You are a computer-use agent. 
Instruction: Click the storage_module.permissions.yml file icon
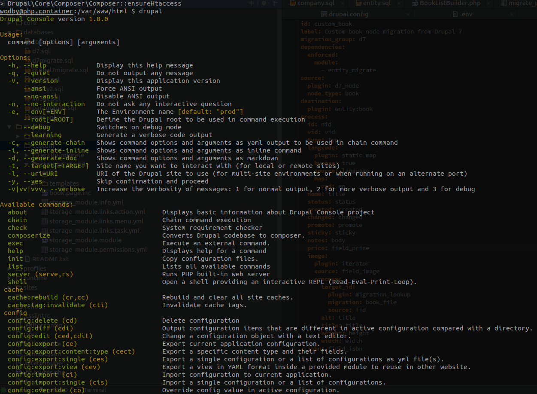pyautogui.click(x=45, y=250)
